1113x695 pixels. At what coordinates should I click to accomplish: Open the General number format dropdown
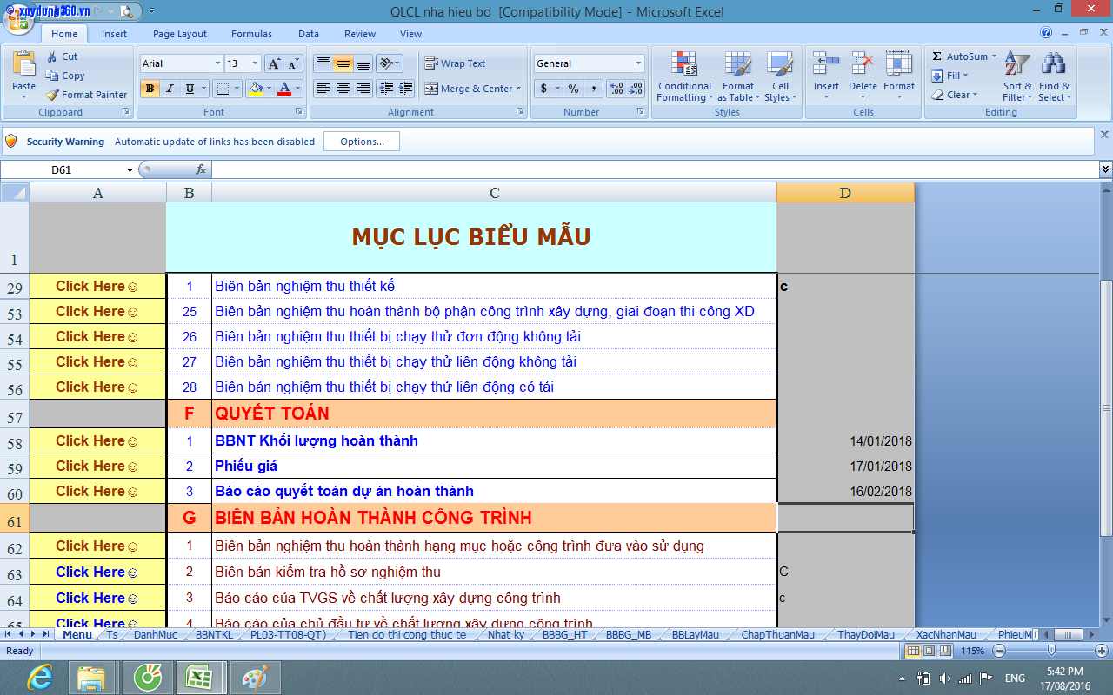(638, 63)
